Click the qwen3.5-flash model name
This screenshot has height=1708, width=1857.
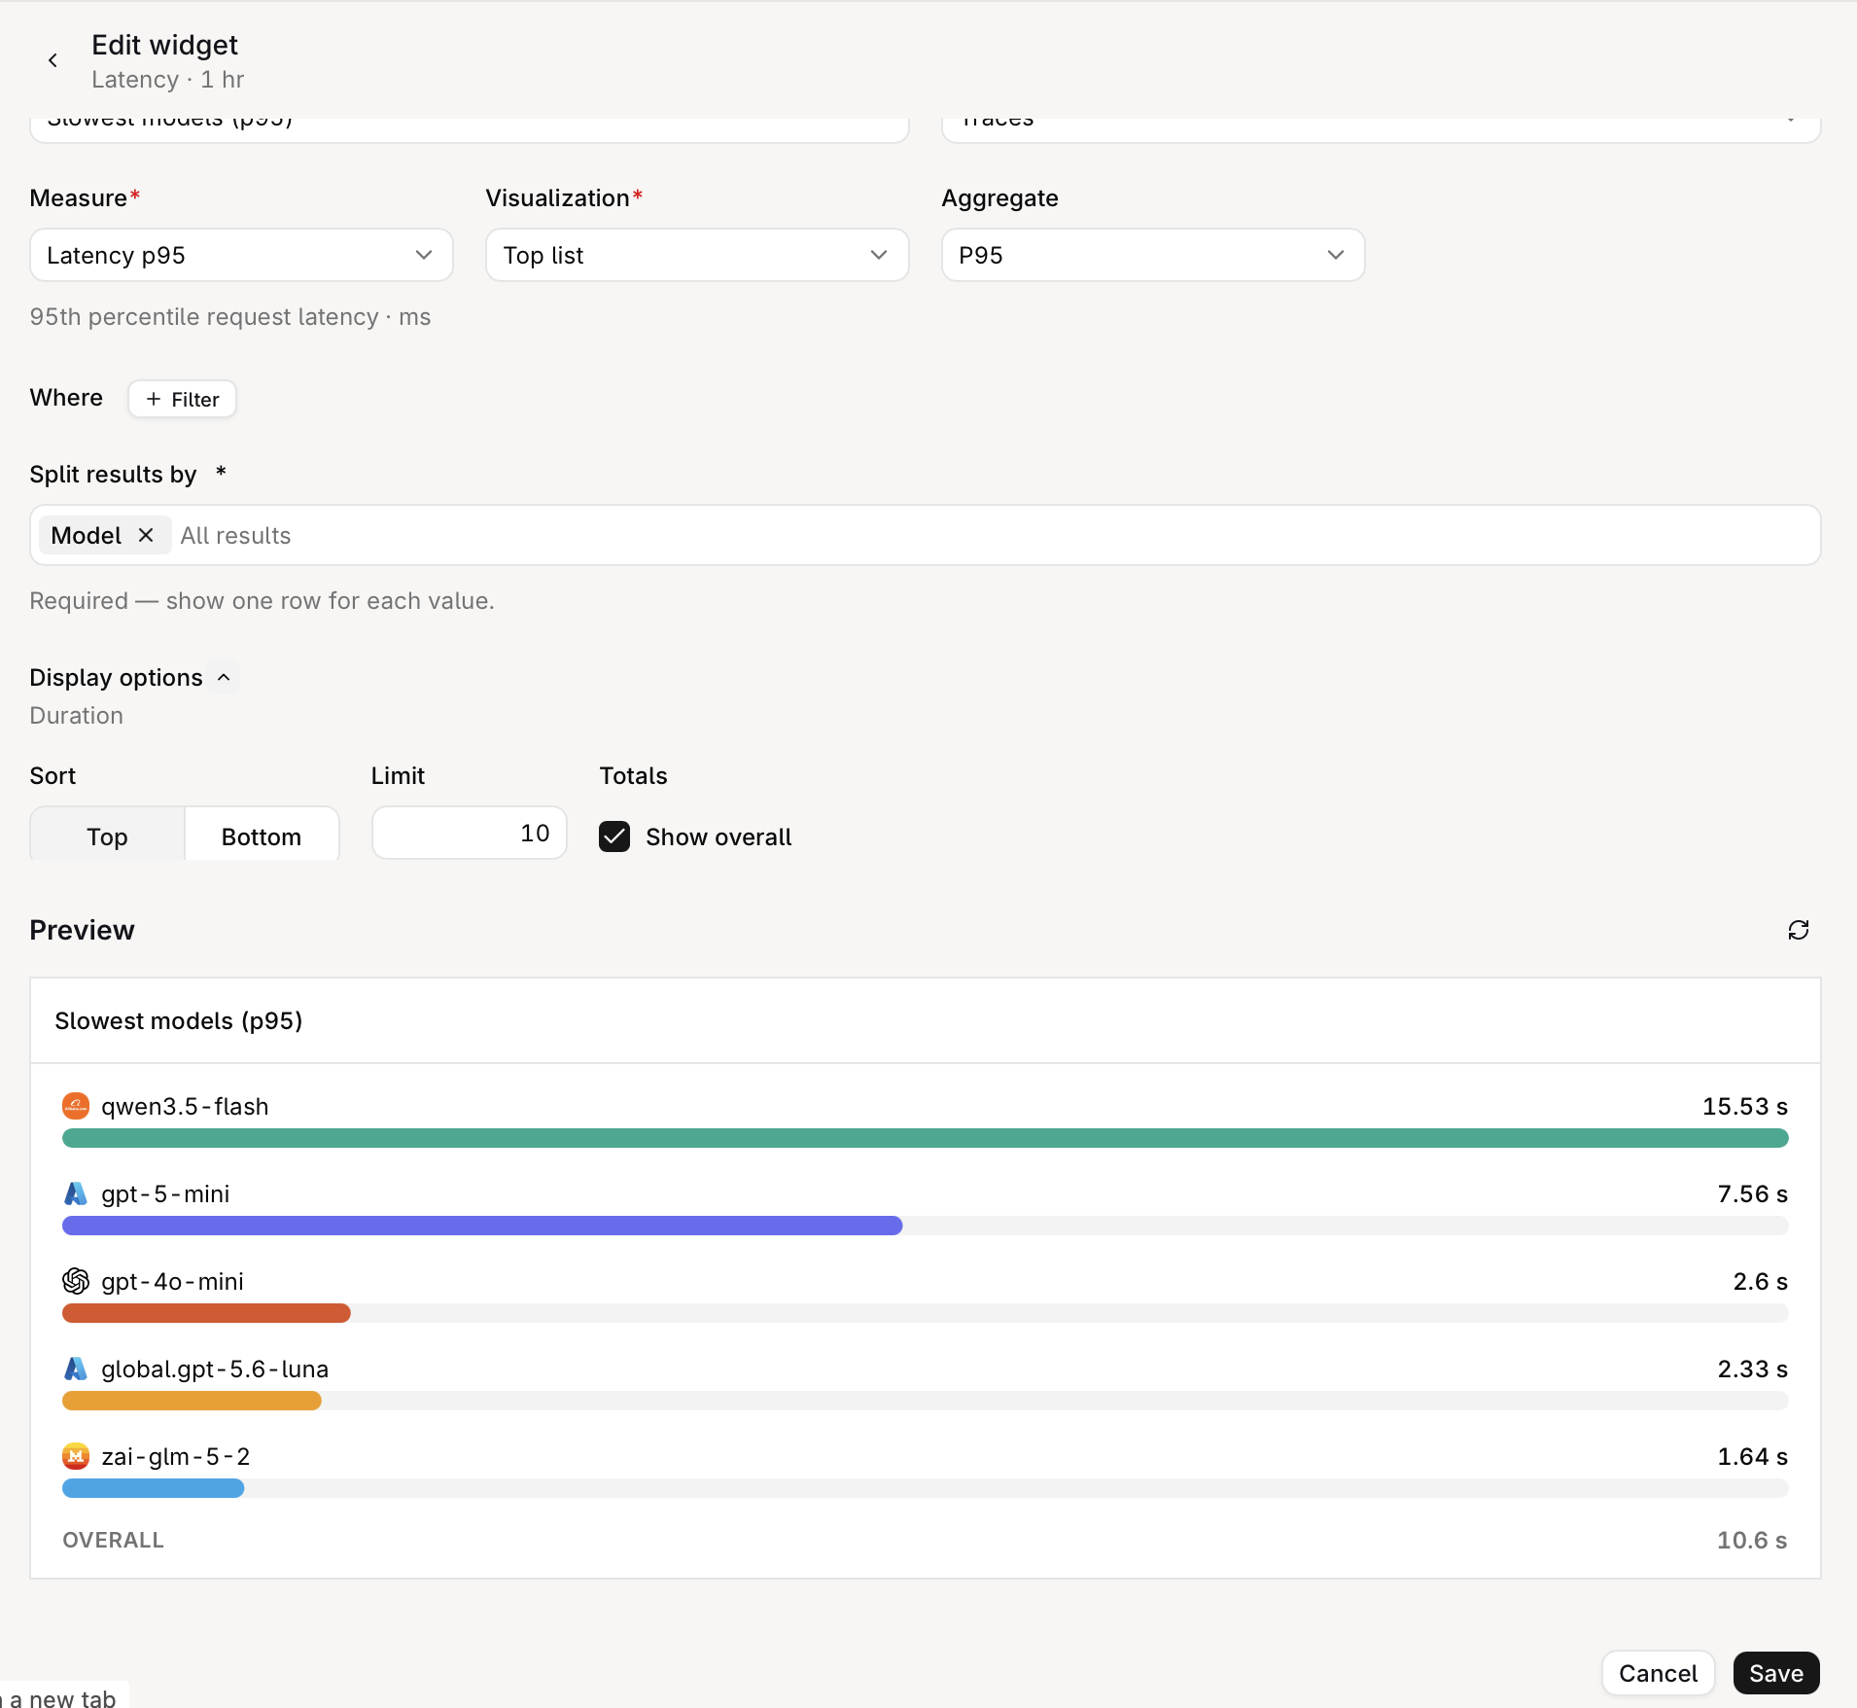185,1106
